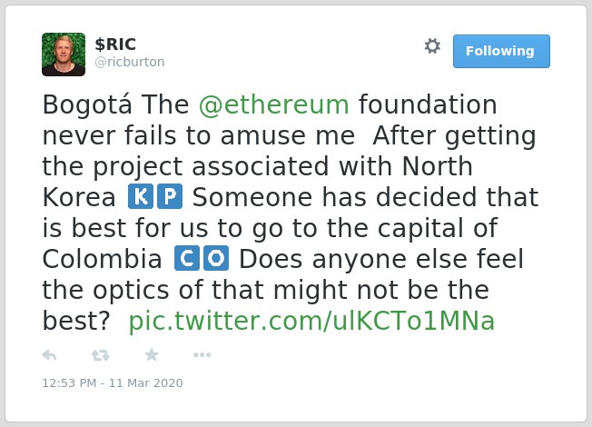Image resolution: width=592 pixels, height=427 pixels.
Task: Click the blue O letter emoji
Action: 216,258
